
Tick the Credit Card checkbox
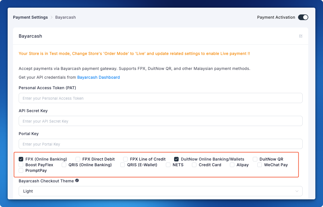194,165
